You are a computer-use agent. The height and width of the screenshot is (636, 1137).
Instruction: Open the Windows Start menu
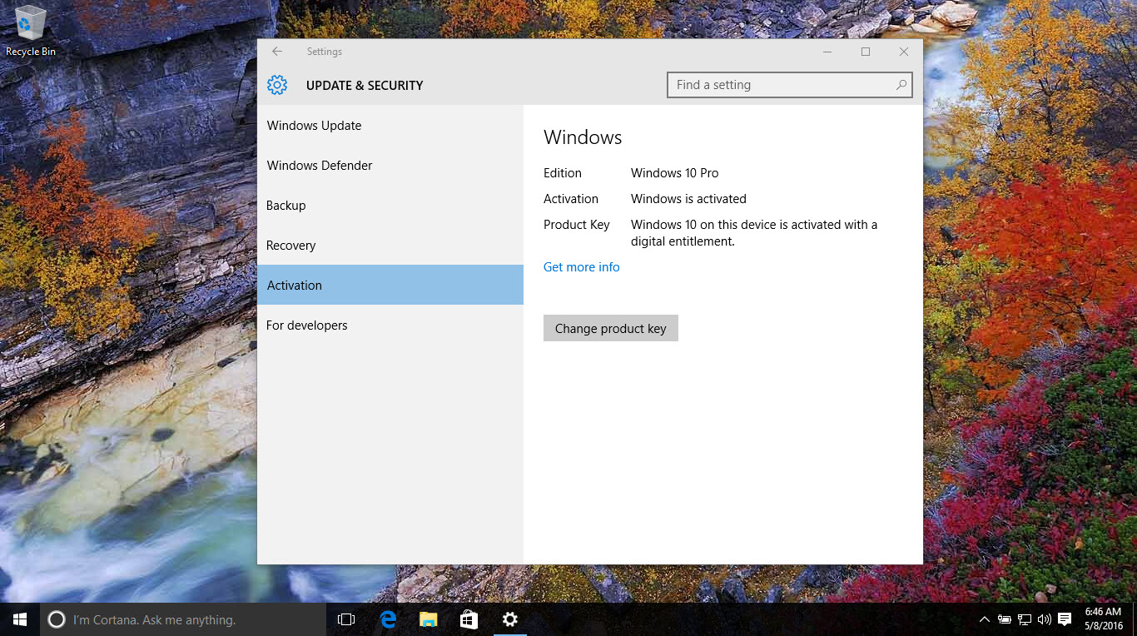pyautogui.click(x=20, y=619)
